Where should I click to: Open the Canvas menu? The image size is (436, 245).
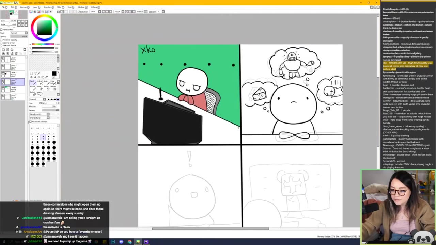25,7
